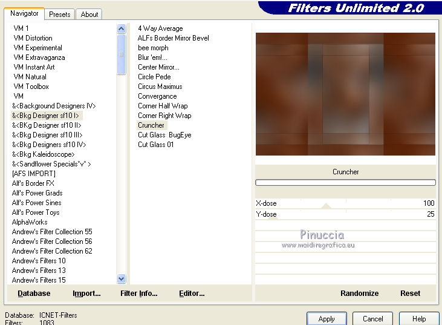The height and width of the screenshot is (325, 442).
Task: Select &<Sandflower Specials°v°> category
Action: coord(51,164)
